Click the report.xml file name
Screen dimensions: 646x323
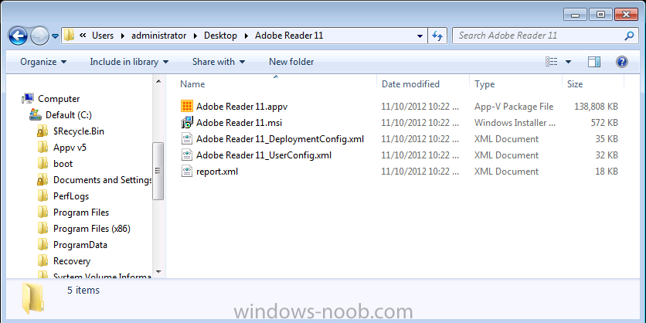click(x=217, y=172)
